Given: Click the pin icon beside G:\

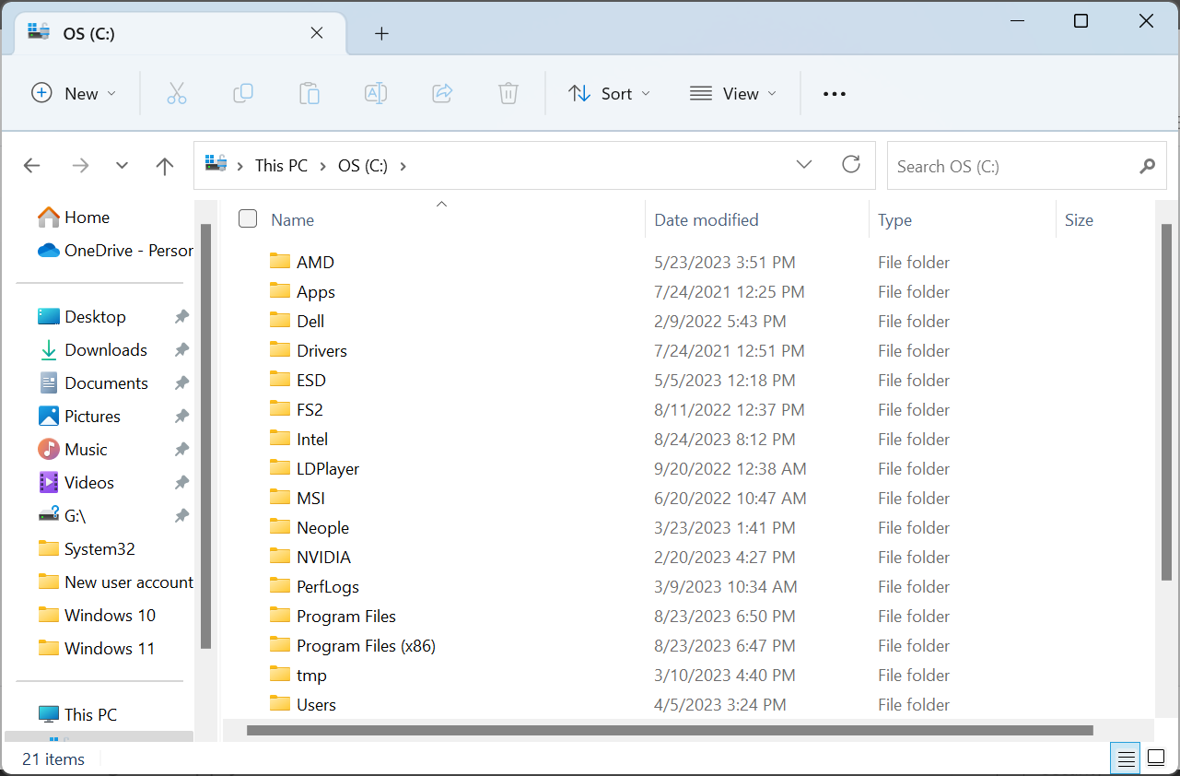Looking at the screenshot, I should tap(181, 515).
